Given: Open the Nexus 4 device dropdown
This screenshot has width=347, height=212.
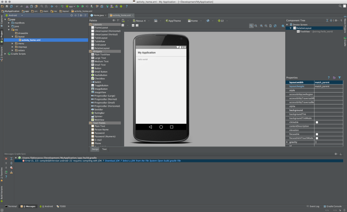Looking at the screenshot, I should (x=141, y=21).
